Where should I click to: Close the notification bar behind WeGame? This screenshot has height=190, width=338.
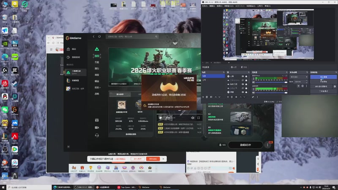(163, 159)
